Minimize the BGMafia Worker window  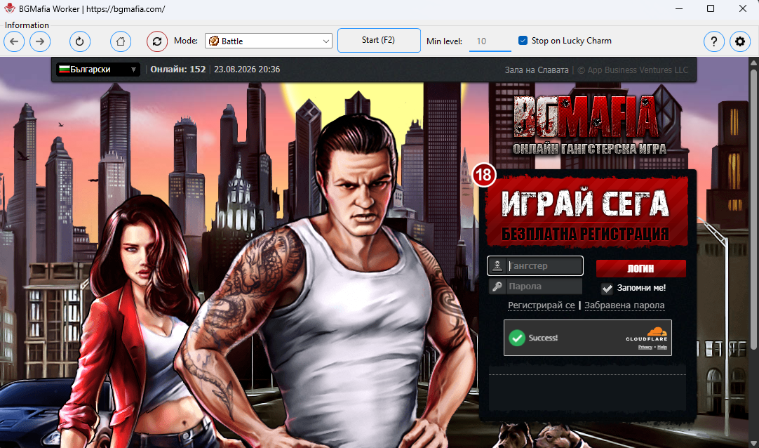tap(679, 8)
